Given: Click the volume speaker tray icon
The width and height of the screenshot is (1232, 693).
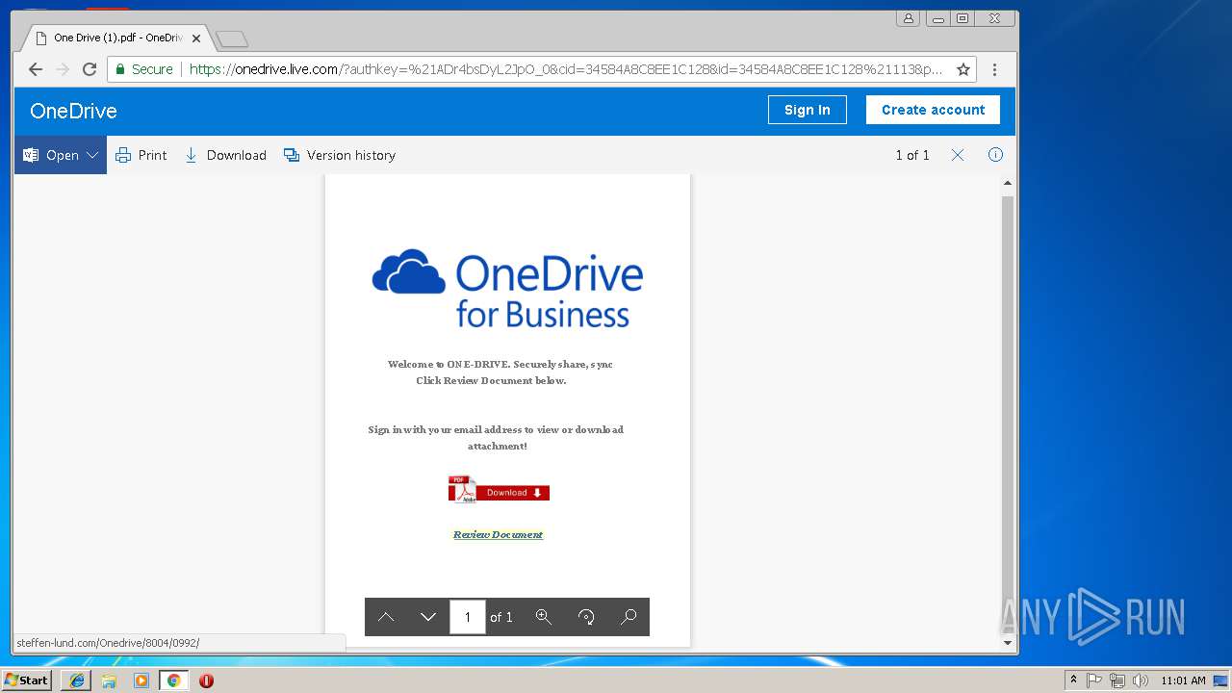Looking at the screenshot, I should (x=1141, y=680).
